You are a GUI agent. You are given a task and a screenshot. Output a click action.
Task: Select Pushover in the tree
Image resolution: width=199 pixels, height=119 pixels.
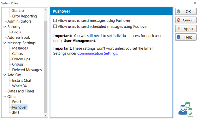click(19, 107)
